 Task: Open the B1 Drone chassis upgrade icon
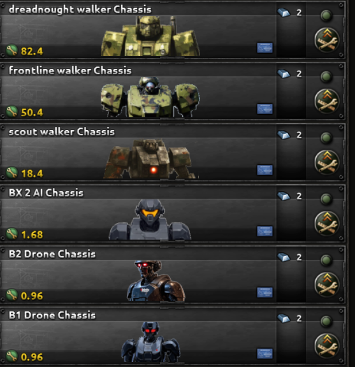(327, 345)
